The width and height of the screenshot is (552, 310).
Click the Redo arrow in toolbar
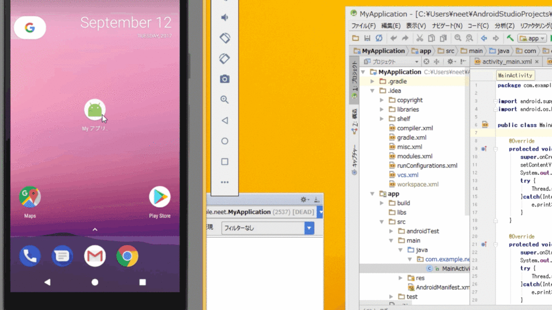point(405,38)
